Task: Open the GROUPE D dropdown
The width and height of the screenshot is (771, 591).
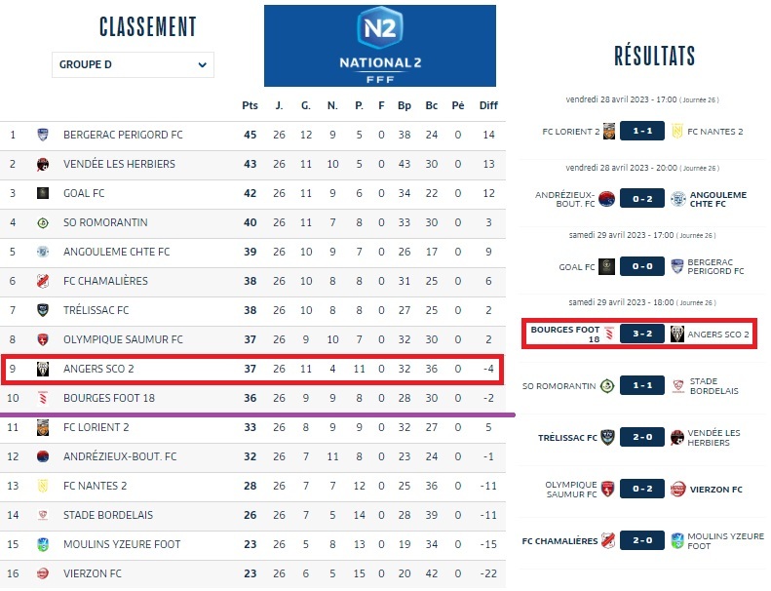Action: click(133, 65)
